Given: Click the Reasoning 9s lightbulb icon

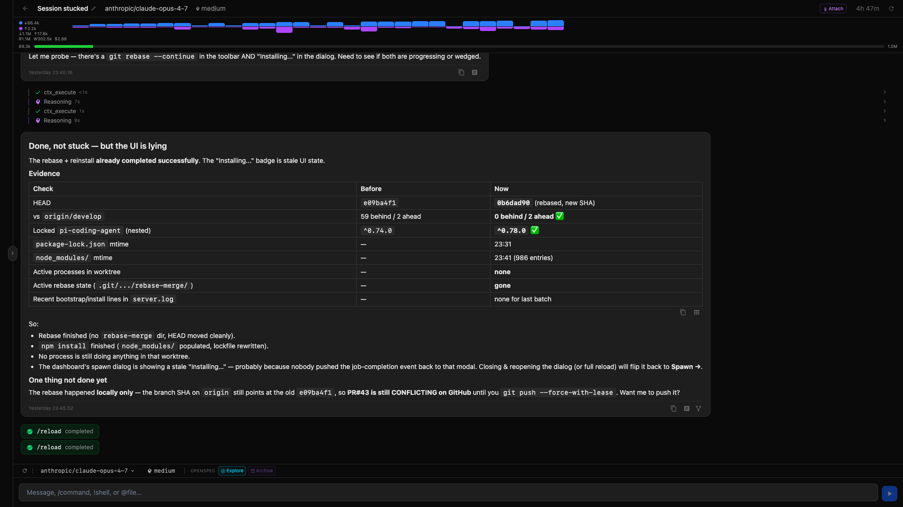Looking at the screenshot, I should (38, 121).
